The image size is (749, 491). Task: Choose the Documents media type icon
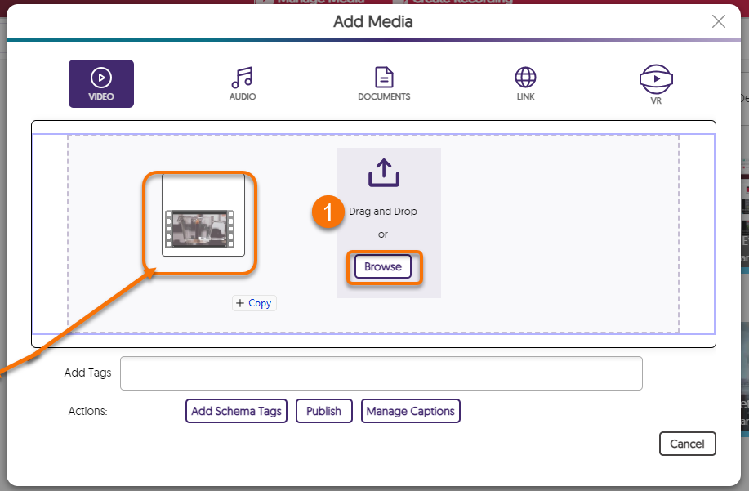[x=384, y=84]
